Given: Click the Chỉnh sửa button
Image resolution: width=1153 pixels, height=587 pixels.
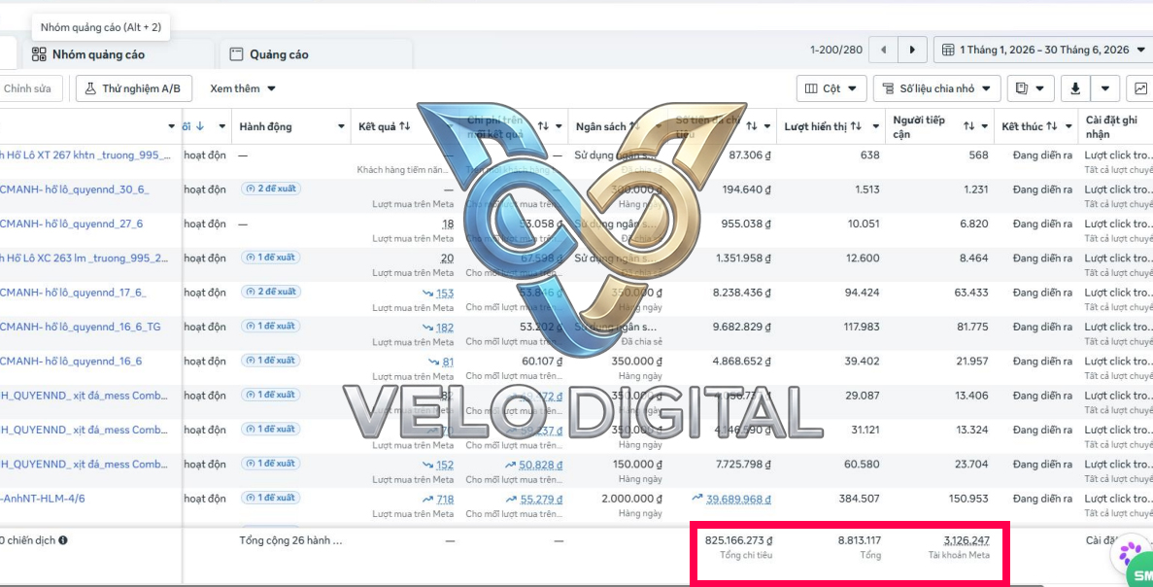Looking at the screenshot, I should point(27,88).
